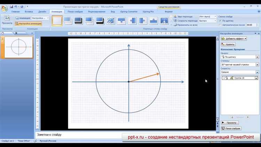Viewport: 261px width, 147px height.
Task: Click in Заметки к слайду notes area
Action: 78,135
